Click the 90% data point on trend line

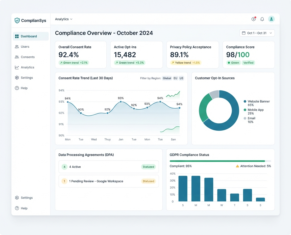(x=81, y=113)
